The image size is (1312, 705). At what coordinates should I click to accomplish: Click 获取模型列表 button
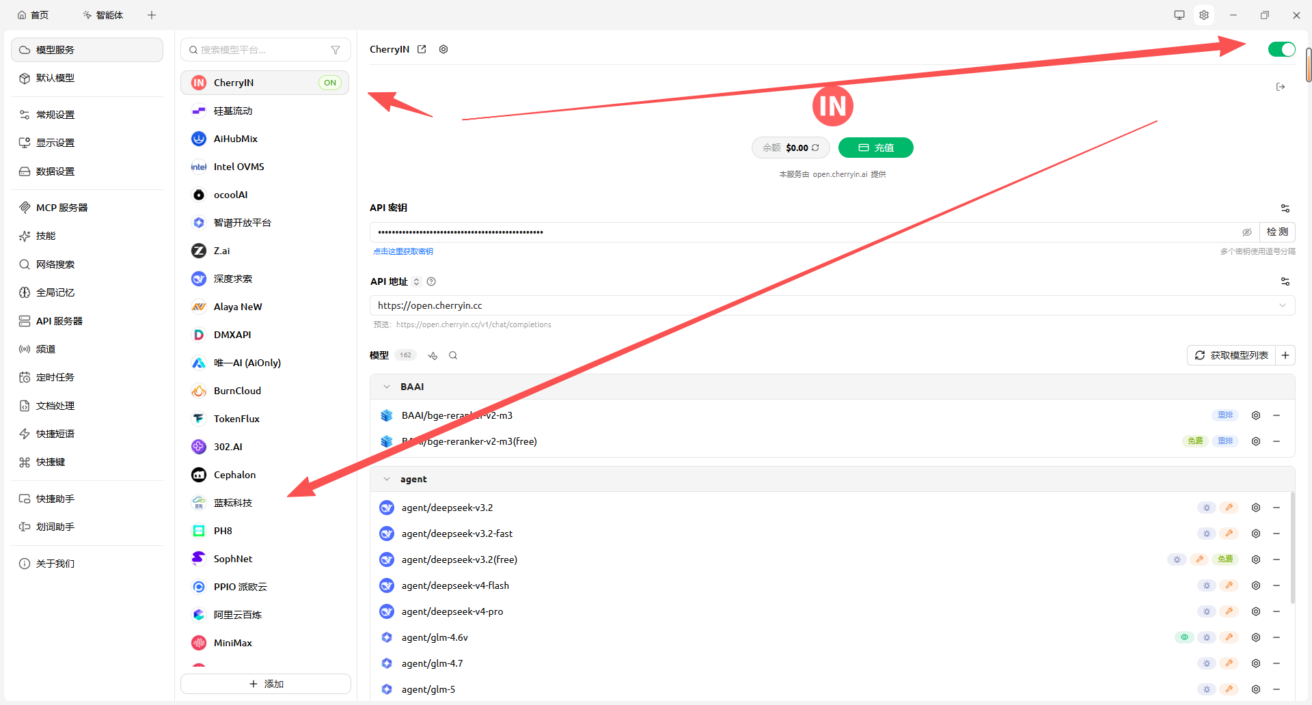(1231, 355)
